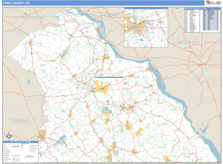
Task: Click the LANCASTER county label
Action: pyautogui.click(x=187, y=42)
